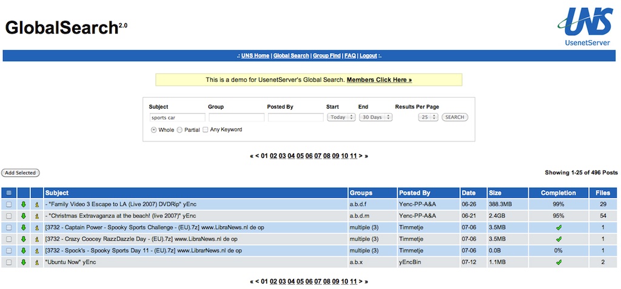
Task: Select the Partial radio button
Action: click(180, 130)
